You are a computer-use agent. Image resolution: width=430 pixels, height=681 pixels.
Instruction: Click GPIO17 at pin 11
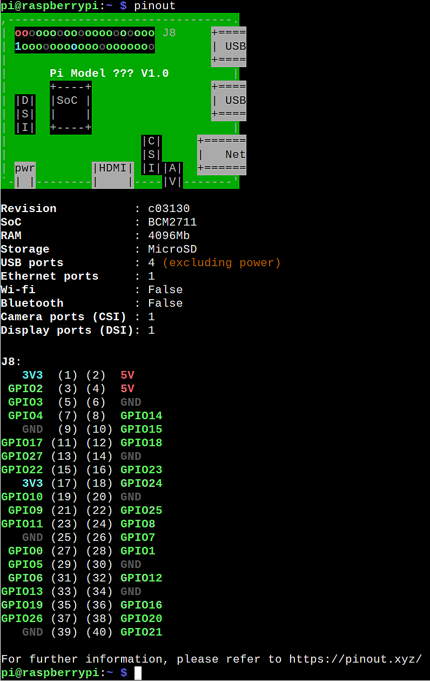22,442
